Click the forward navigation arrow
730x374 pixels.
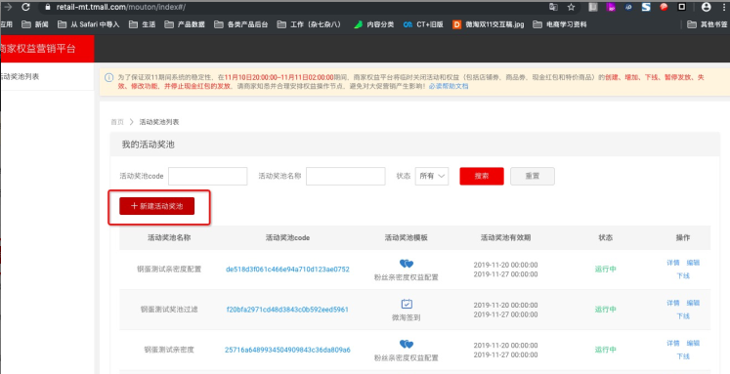pyautogui.click(x=7, y=7)
